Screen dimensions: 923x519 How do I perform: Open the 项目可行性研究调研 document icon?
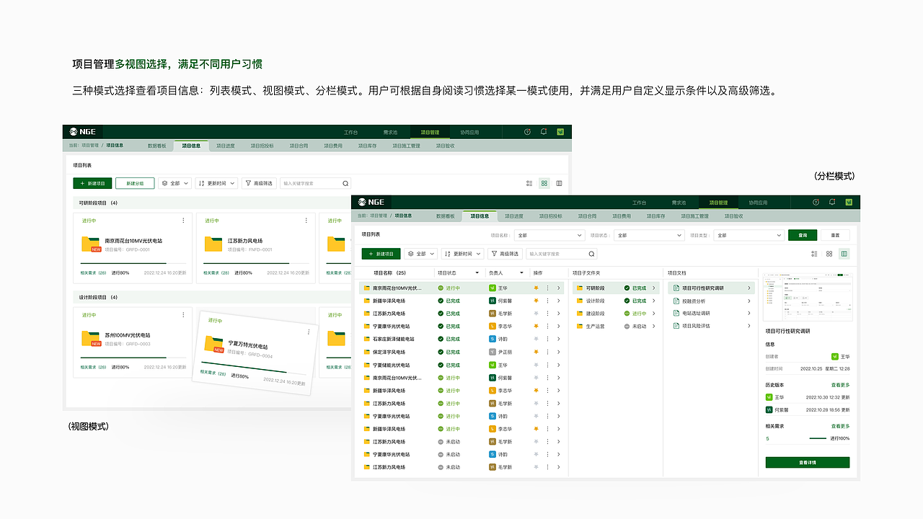675,287
